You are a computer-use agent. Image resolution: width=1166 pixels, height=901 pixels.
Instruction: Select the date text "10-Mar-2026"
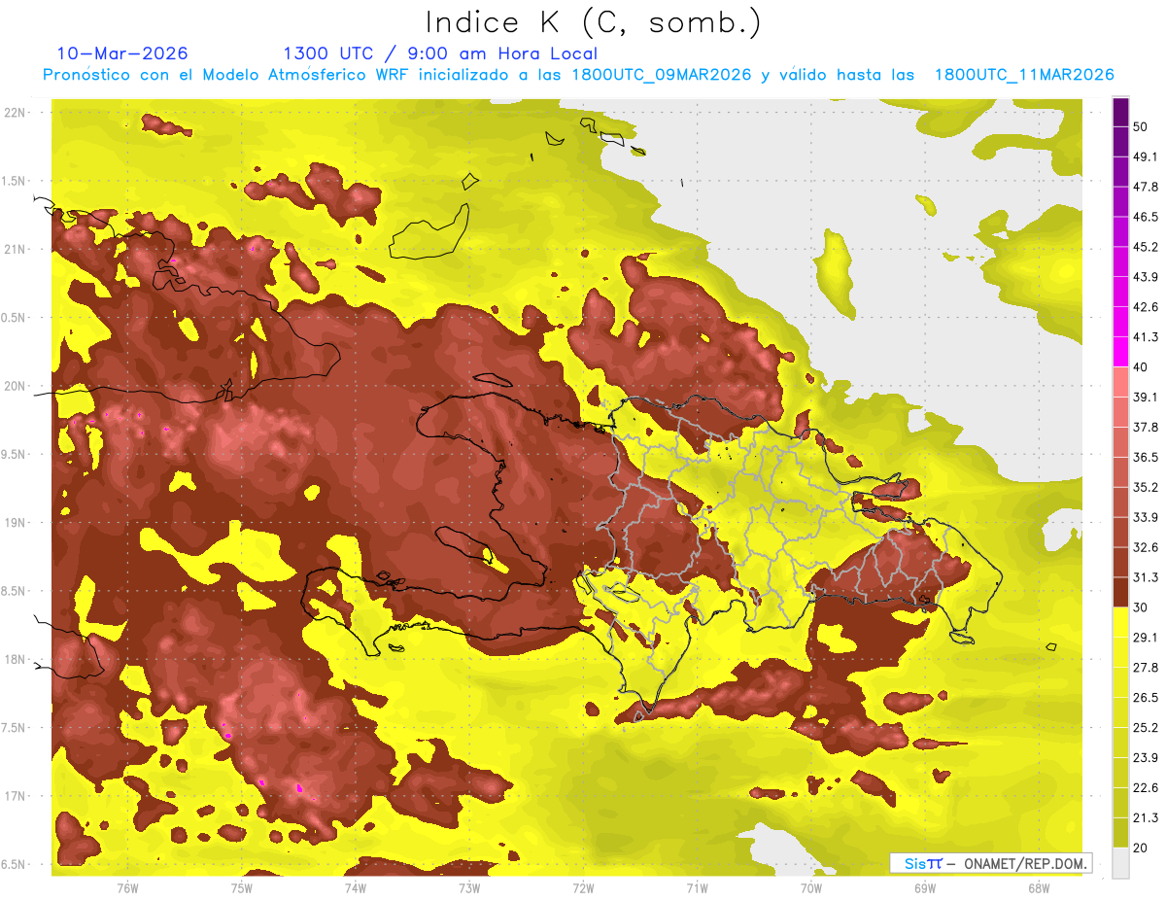(x=122, y=53)
